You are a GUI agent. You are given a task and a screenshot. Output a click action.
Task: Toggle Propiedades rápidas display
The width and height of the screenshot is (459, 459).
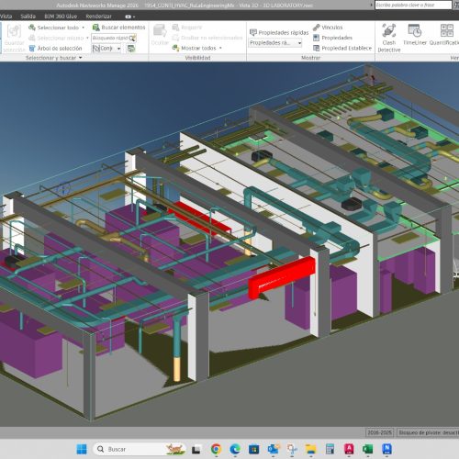(x=279, y=32)
